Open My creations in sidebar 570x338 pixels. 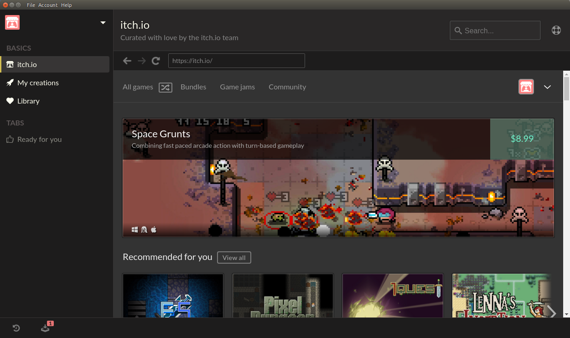38,83
